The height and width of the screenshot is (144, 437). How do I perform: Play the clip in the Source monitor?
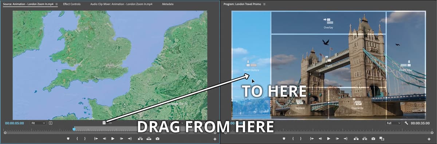click(113, 139)
